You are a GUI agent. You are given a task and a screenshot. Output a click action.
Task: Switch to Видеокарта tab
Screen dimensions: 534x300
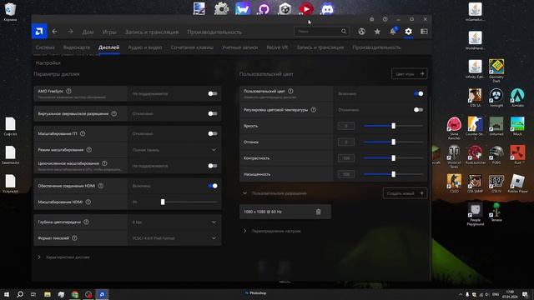click(77, 47)
